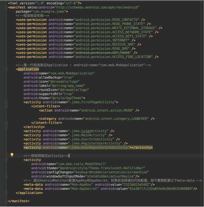Image resolution: width=204 pixels, height=207 pixels.
Task: Select the ACCESS_NETWORK_STATE permission line
Action: pyautogui.click(x=87, y=32)
